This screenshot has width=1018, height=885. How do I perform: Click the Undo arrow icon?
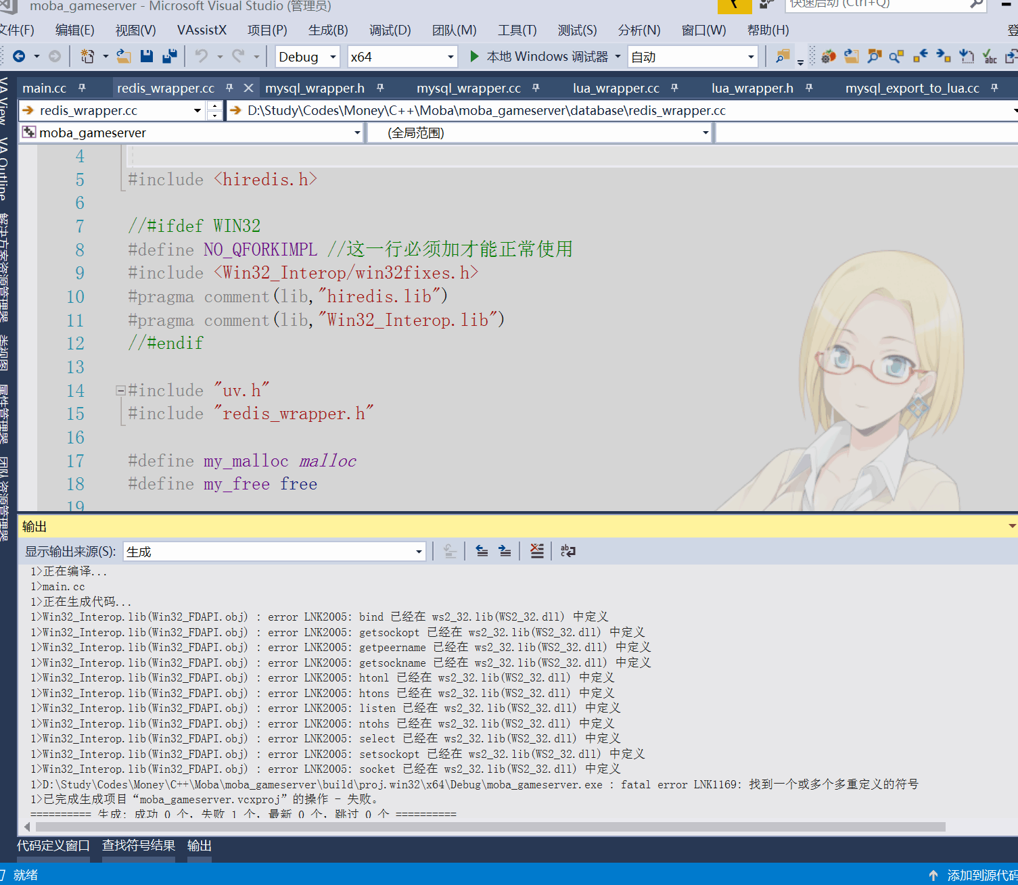click(x=202, y=57)
